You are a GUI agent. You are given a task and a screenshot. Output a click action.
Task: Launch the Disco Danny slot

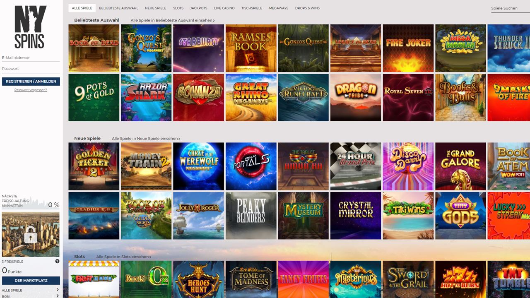pos(408,166)
